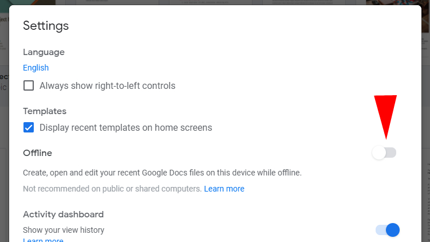The width and height of the screenshot is (430, 242).
Task: Enable always show right-to-left controls checkbox
Action: [29, 86]
